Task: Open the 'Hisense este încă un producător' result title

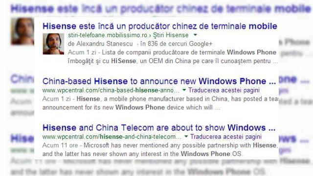Action: (x=160, y=26)
